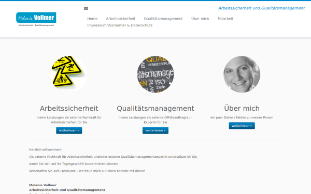The image size is (311, 194).
Task: Click the Arbeitssicherheit heading
Action: pyautogui.click(x=69, y=109)
